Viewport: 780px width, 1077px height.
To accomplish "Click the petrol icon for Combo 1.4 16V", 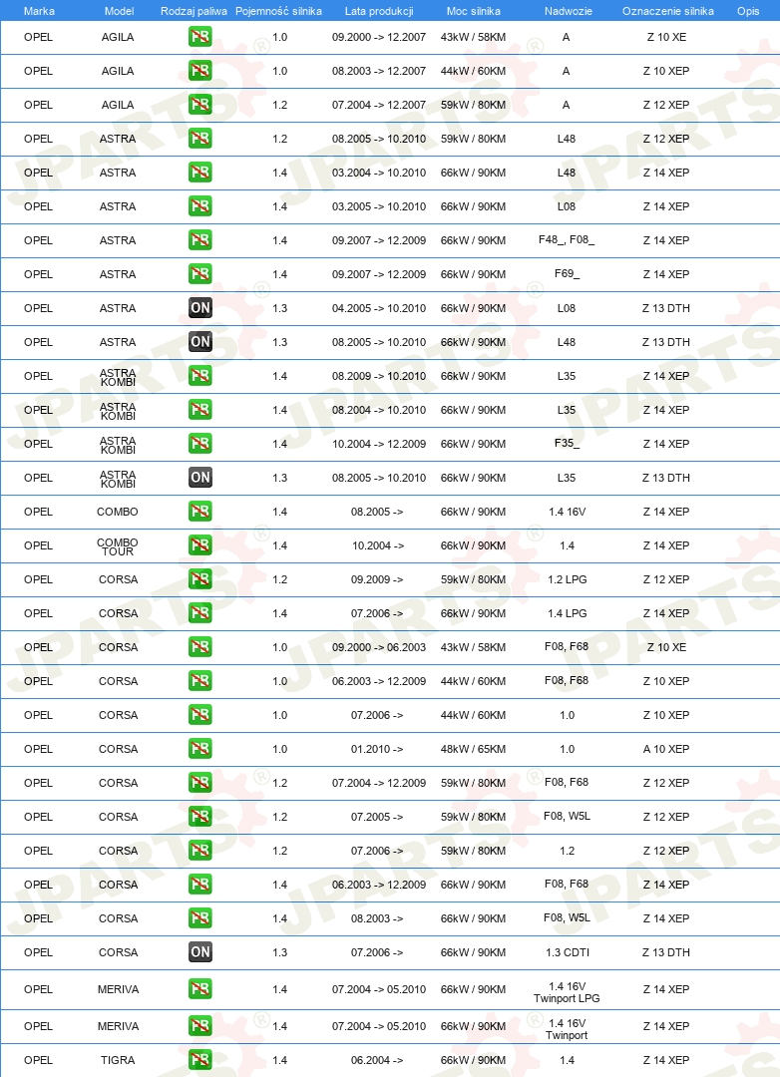I will 199,511.
